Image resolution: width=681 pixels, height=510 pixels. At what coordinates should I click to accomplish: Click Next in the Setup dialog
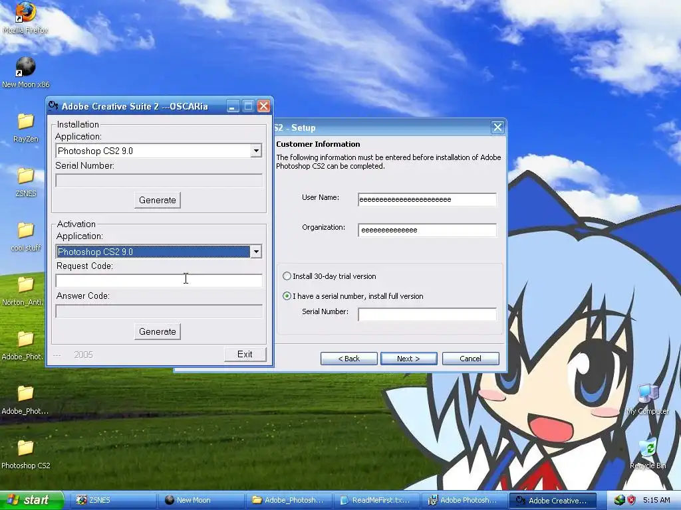point(409,359)
